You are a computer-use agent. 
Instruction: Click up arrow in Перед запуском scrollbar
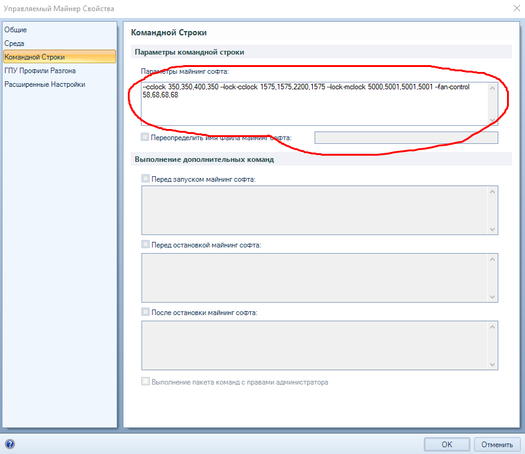[492, 192]
